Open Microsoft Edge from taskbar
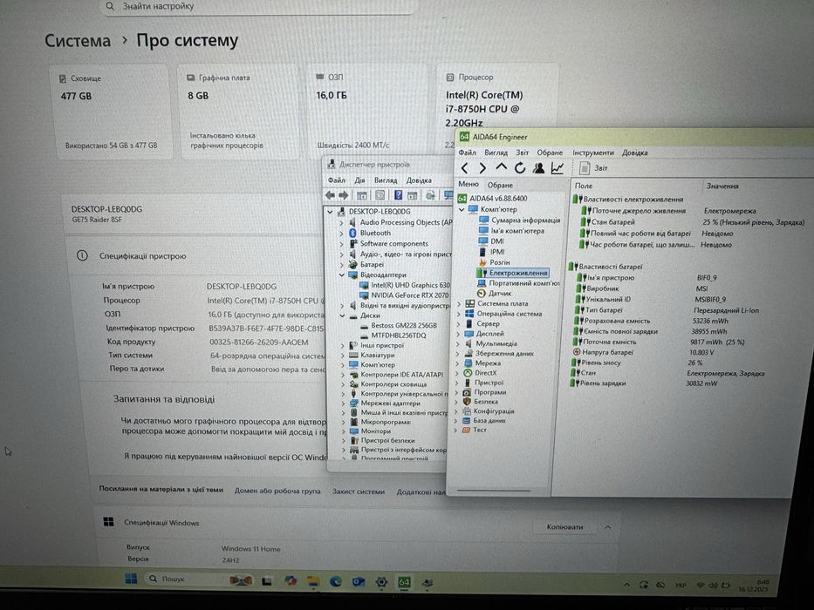The image size is (814, 610). pos(335,581)
